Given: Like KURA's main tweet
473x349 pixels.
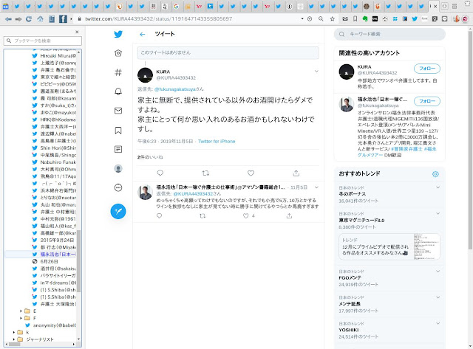Looking at the screenshot, I should point(251,173).
